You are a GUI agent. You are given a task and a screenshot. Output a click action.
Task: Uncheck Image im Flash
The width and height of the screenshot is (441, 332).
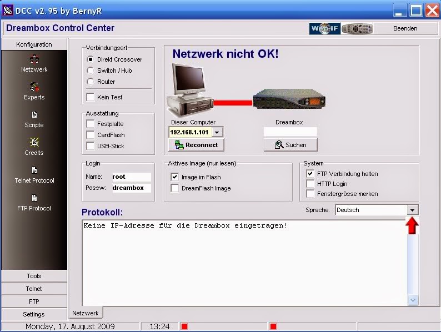point(174,177)
